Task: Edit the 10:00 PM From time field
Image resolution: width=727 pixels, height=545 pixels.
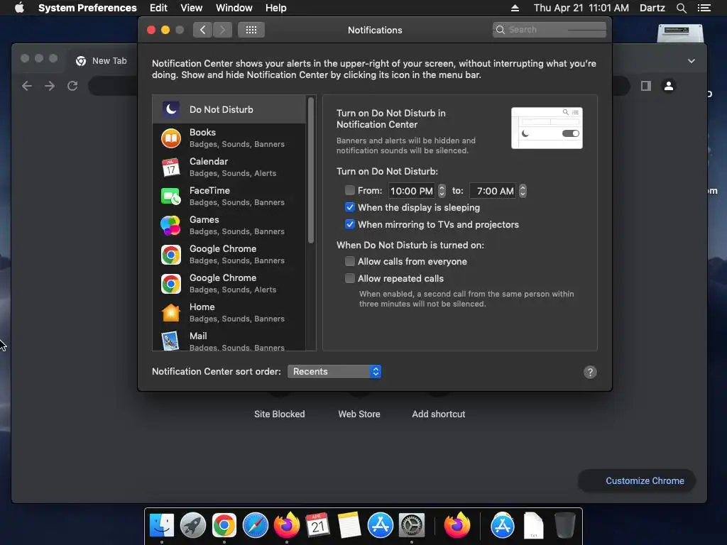Action: pos(411,190)
